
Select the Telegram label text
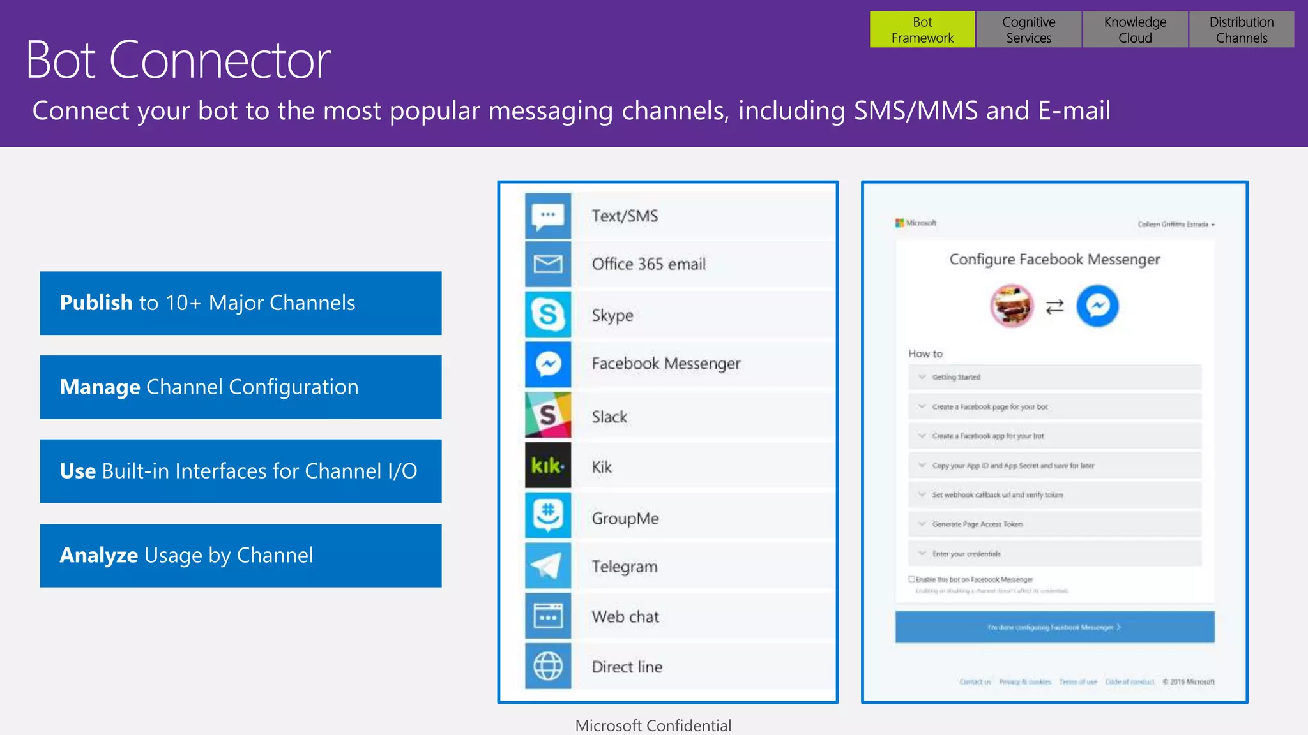[x=625, y=567]
